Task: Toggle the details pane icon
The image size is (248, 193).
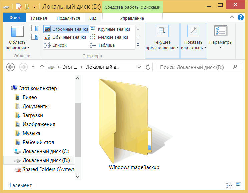Action: point(35,37)
